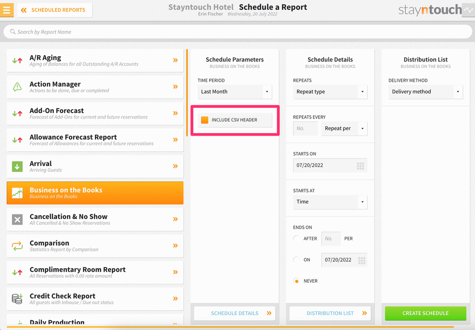Viewport: 475px width, 330px height.
Task: Open the Repeat type dropdown
Action: tap(330, 92)
